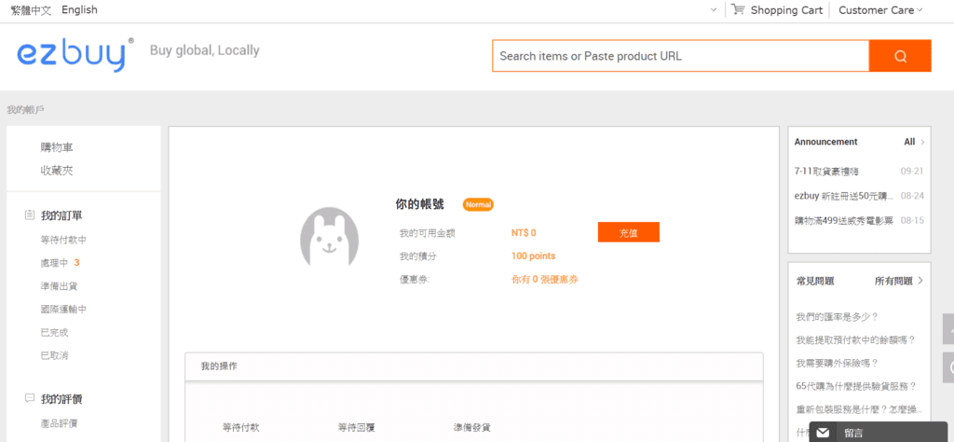Click the NT$ 0 available balance
The width and height of the screenshot is (954, 442).
(x=524, y=232)
